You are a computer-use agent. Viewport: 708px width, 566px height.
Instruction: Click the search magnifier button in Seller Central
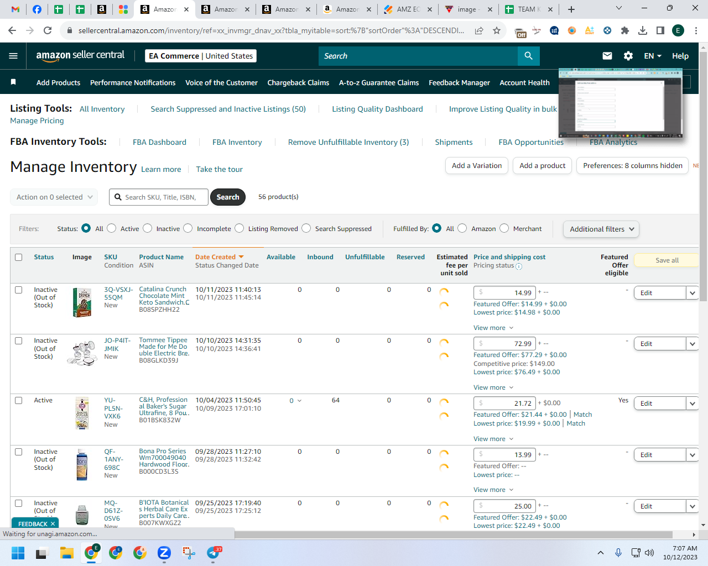tap(528, 56)
